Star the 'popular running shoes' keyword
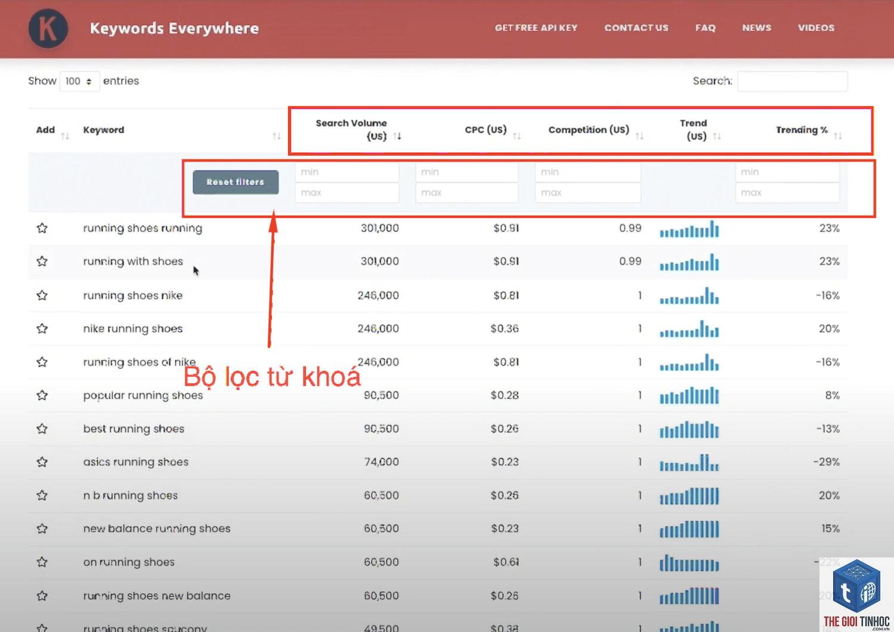894x632 pixels. coord(42,395)
